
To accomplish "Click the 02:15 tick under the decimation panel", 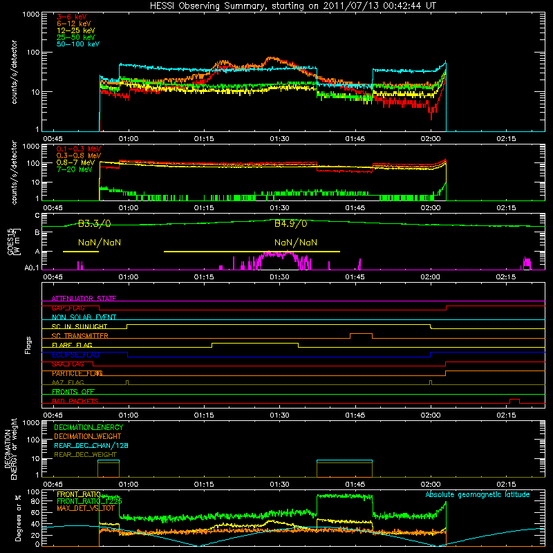I will pos(506,485).
